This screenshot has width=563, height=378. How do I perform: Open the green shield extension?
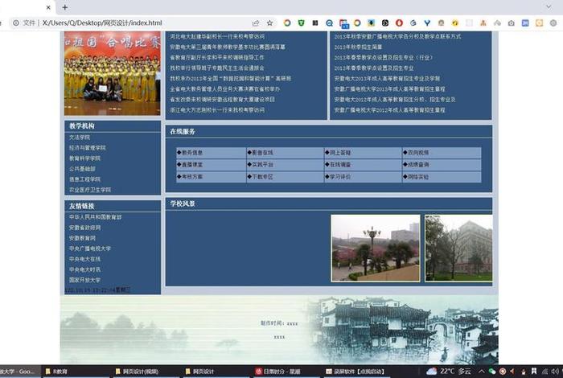[301, 23]
